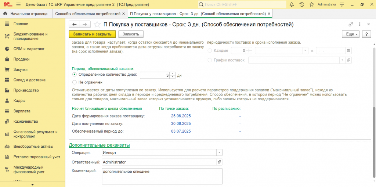The width and height of the screenshot is (376, 187).
Task: Select П Покупка у поставщиков tab
Action: point(198,14)
